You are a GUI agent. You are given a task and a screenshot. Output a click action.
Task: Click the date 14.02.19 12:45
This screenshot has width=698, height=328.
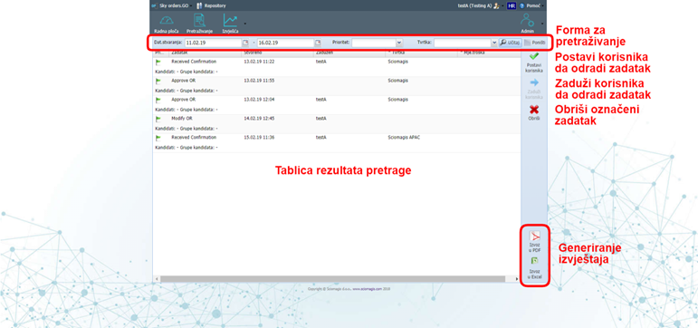pos(259,119)
